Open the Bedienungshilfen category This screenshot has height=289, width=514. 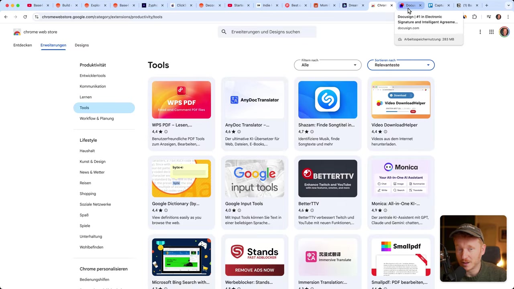pos(94,279)
